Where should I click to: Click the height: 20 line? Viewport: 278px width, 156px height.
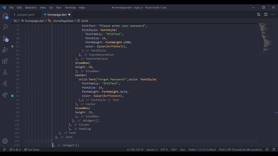point(84,67)
